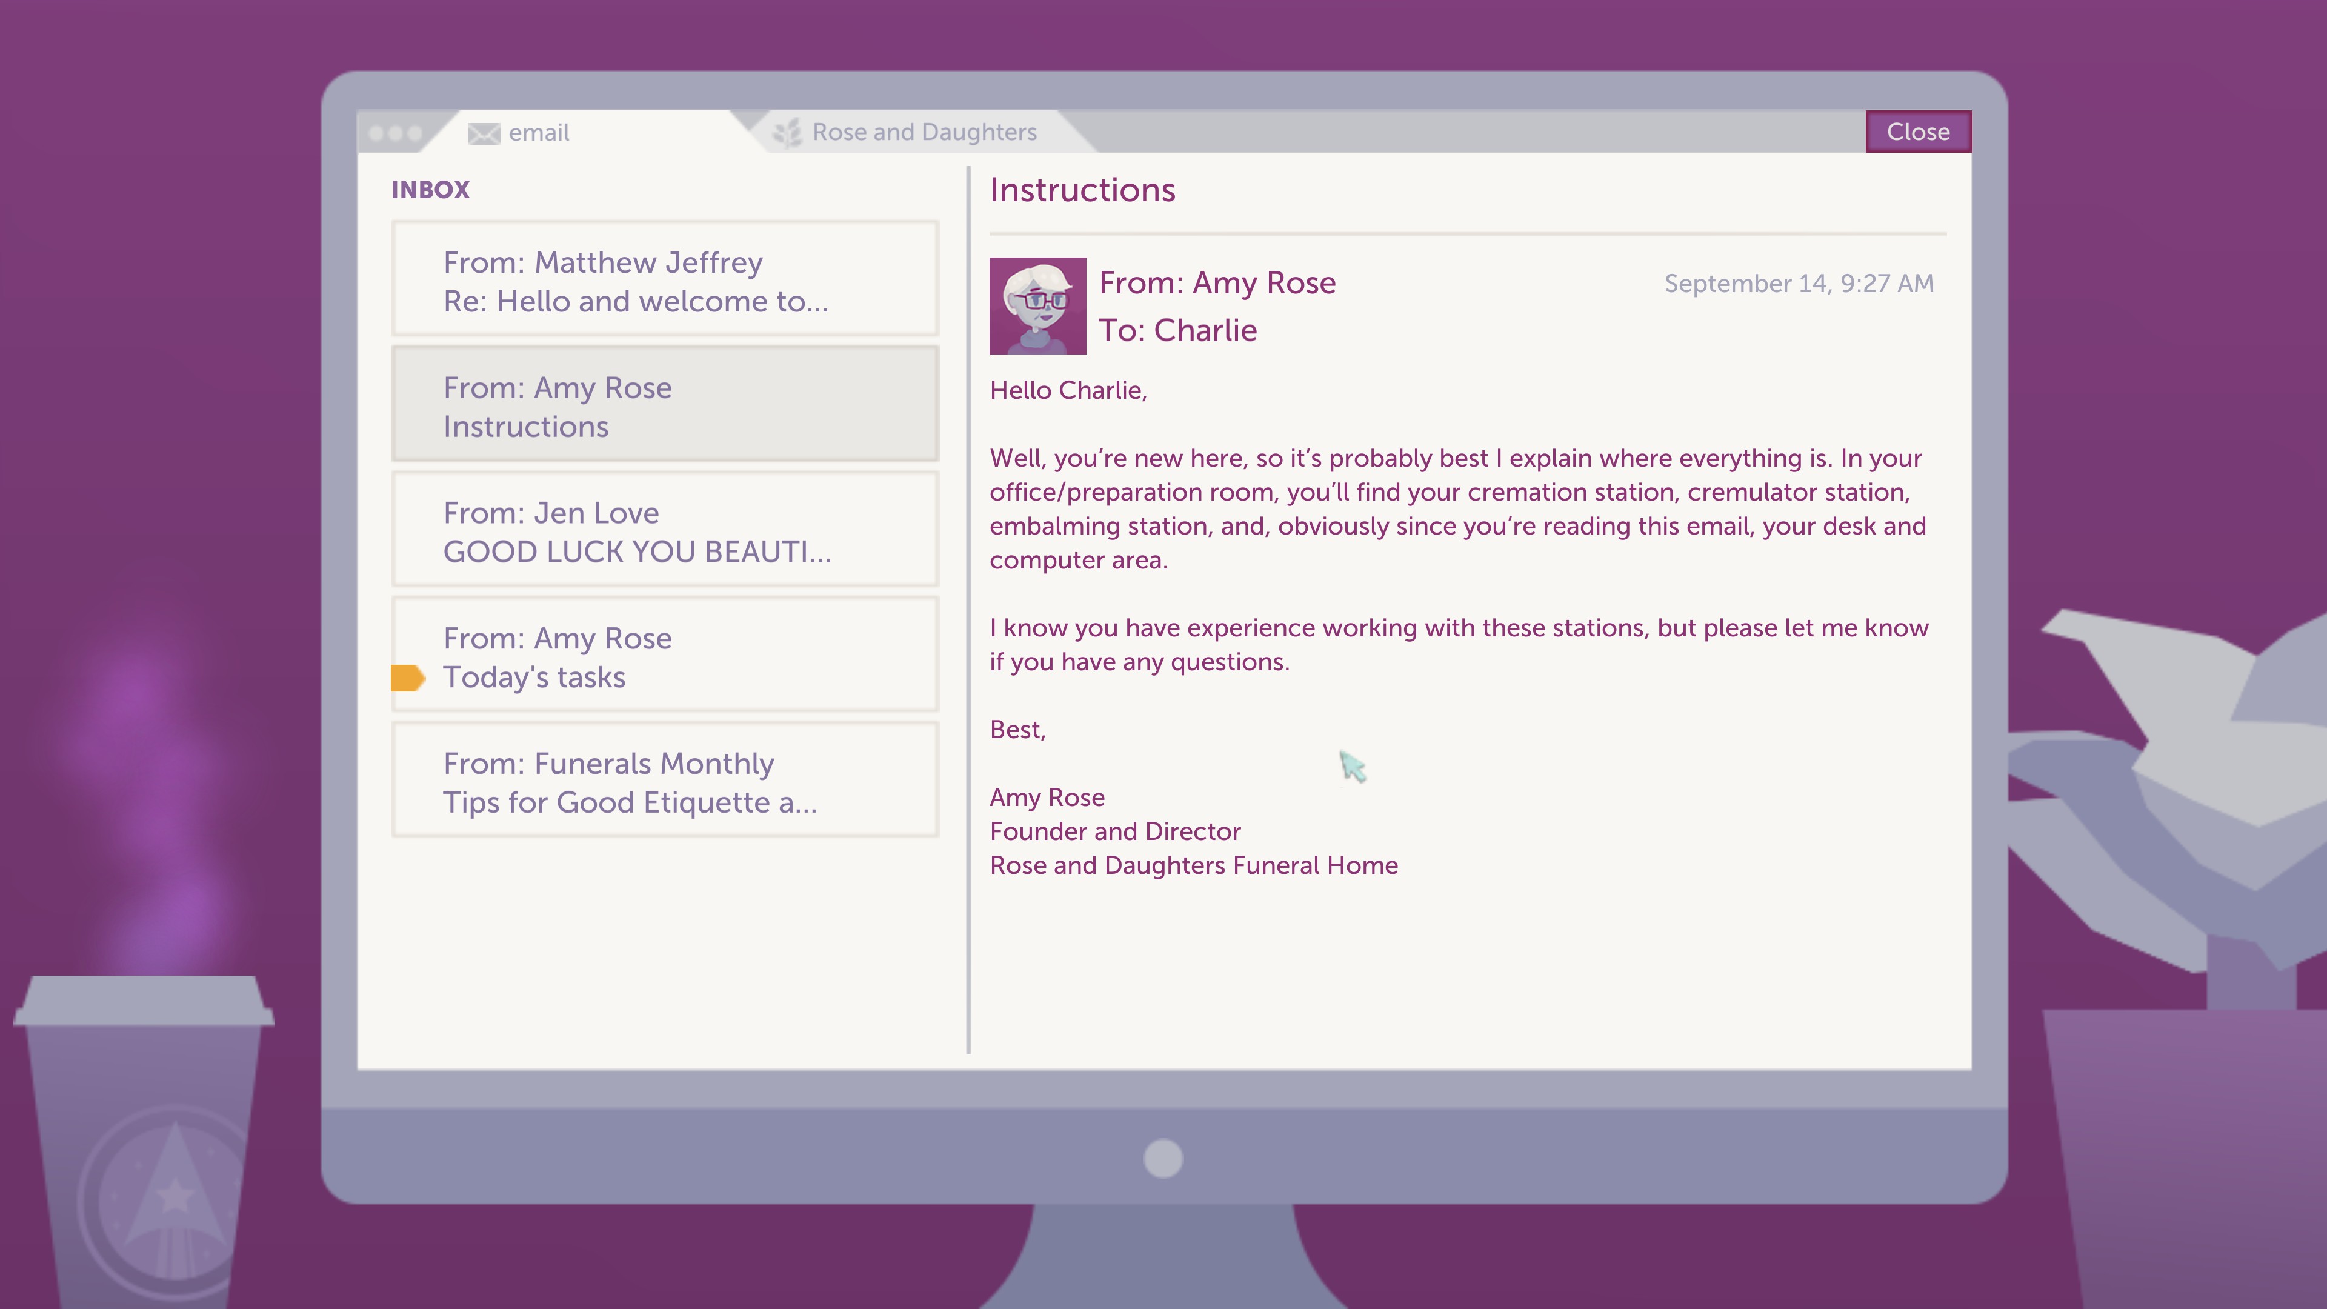Click the INBOX heading

click(430, 190)
